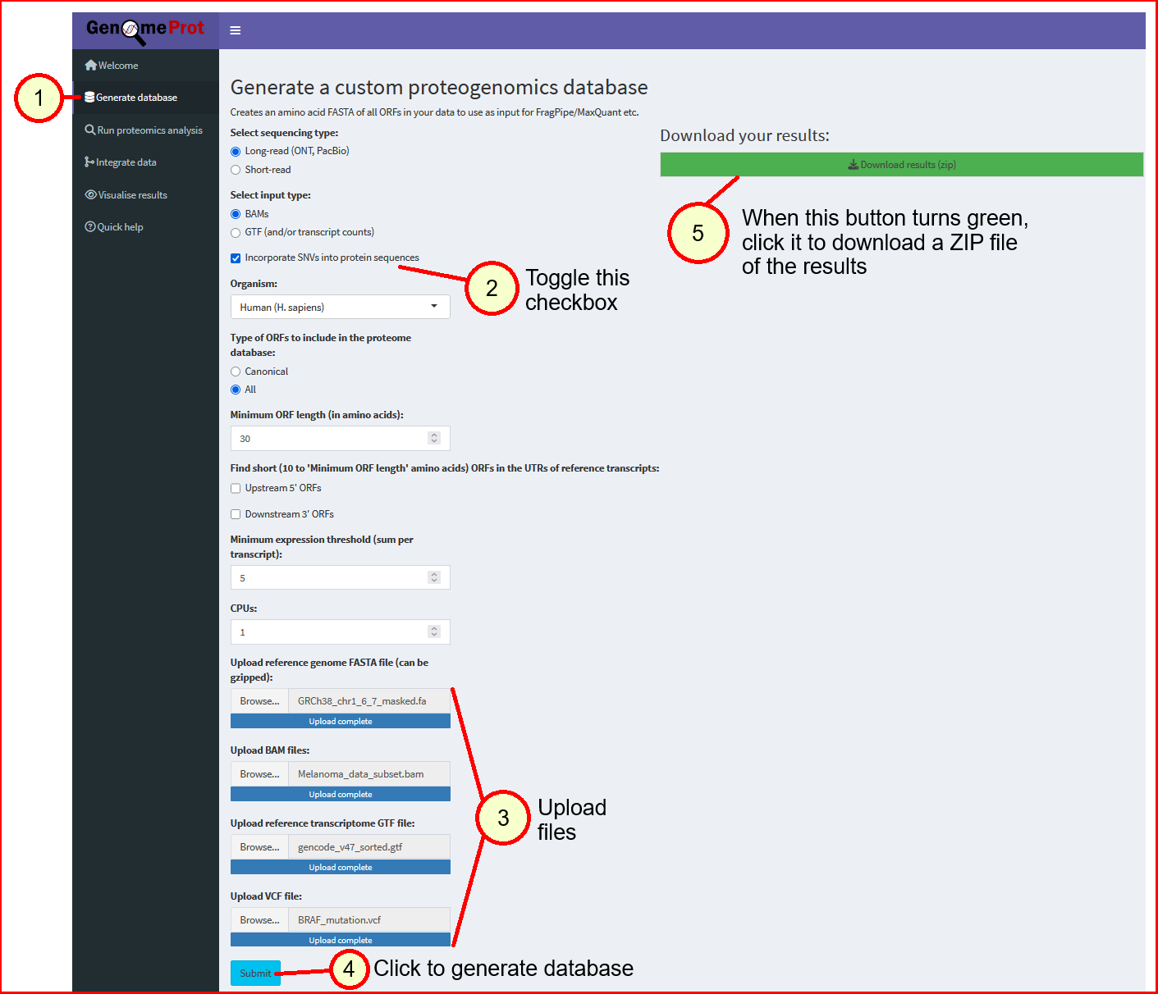Open Quick help page

[x=146, y=226]
